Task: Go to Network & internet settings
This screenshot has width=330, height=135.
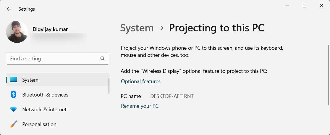Action: click(44, 110)
